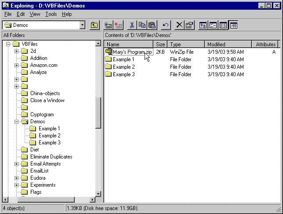Screen dimensions: 283x214
Task: Select Example 3 under Demos in tree
Action: coord(50,143)
